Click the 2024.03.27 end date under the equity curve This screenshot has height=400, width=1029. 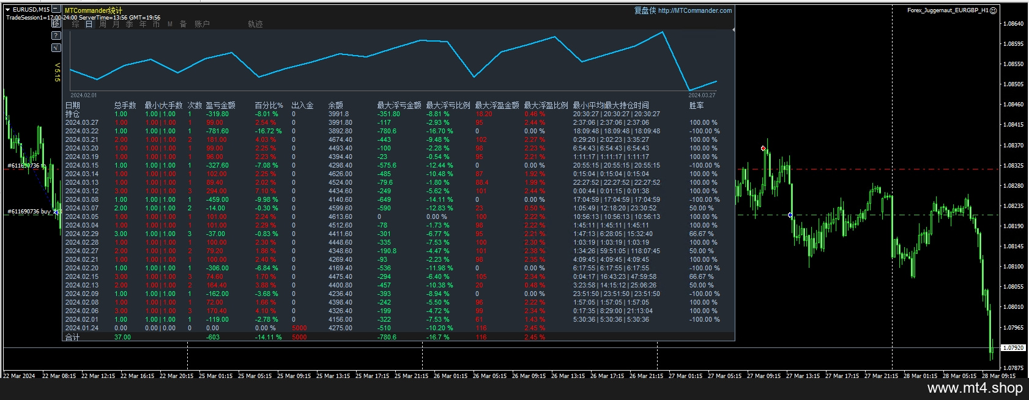[702, 95]
